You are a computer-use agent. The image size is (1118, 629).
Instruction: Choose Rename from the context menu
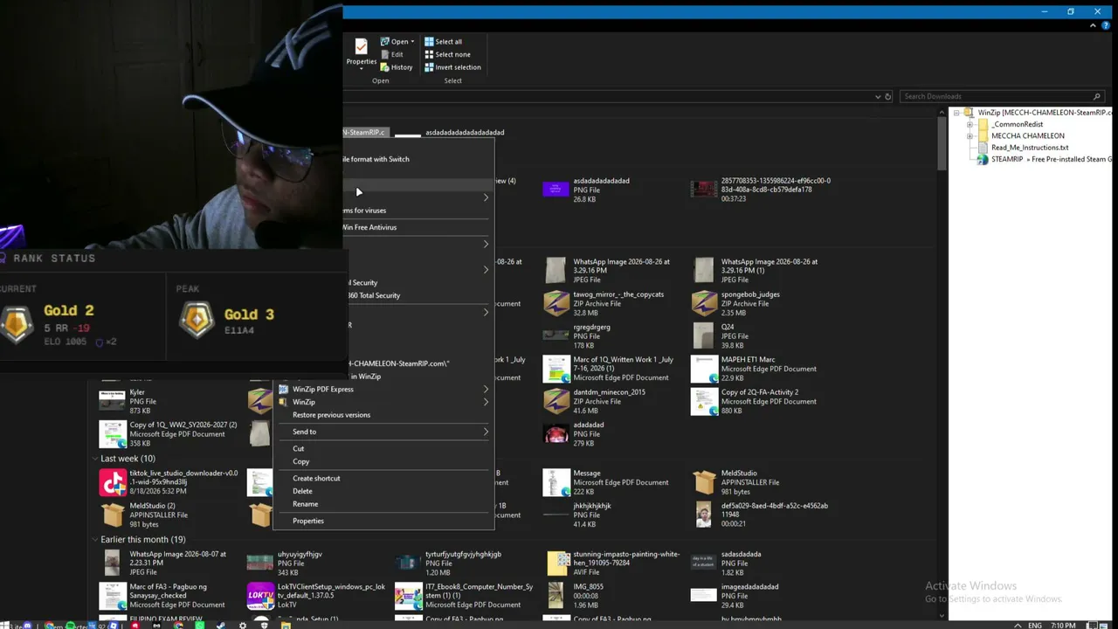pos(384,504)
